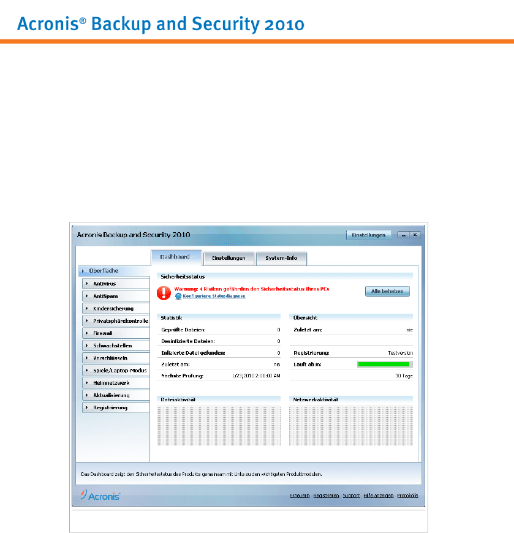
Task: Click the 30 Tage value
Action: (404, 376)
